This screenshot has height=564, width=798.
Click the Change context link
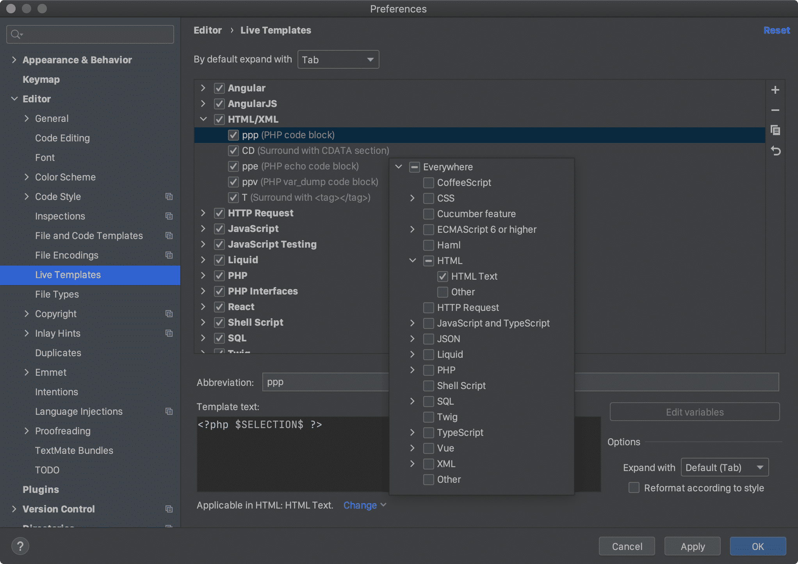click(x=360, y=505)
